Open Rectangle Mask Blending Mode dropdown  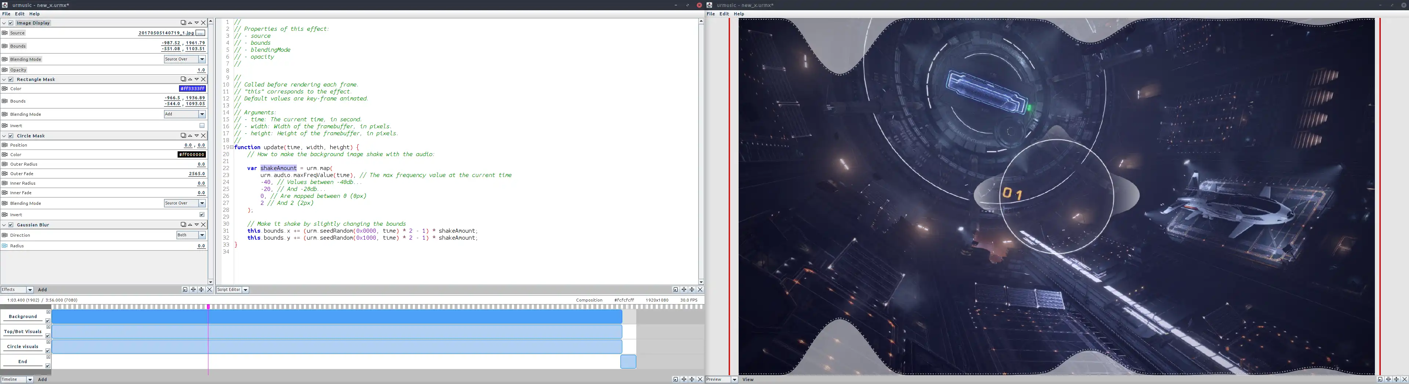pos(185,114)
